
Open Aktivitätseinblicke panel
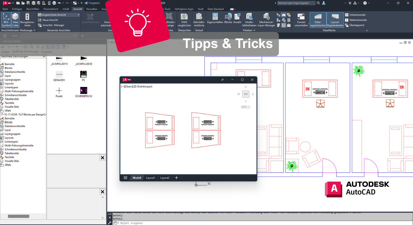pos(199,20)
